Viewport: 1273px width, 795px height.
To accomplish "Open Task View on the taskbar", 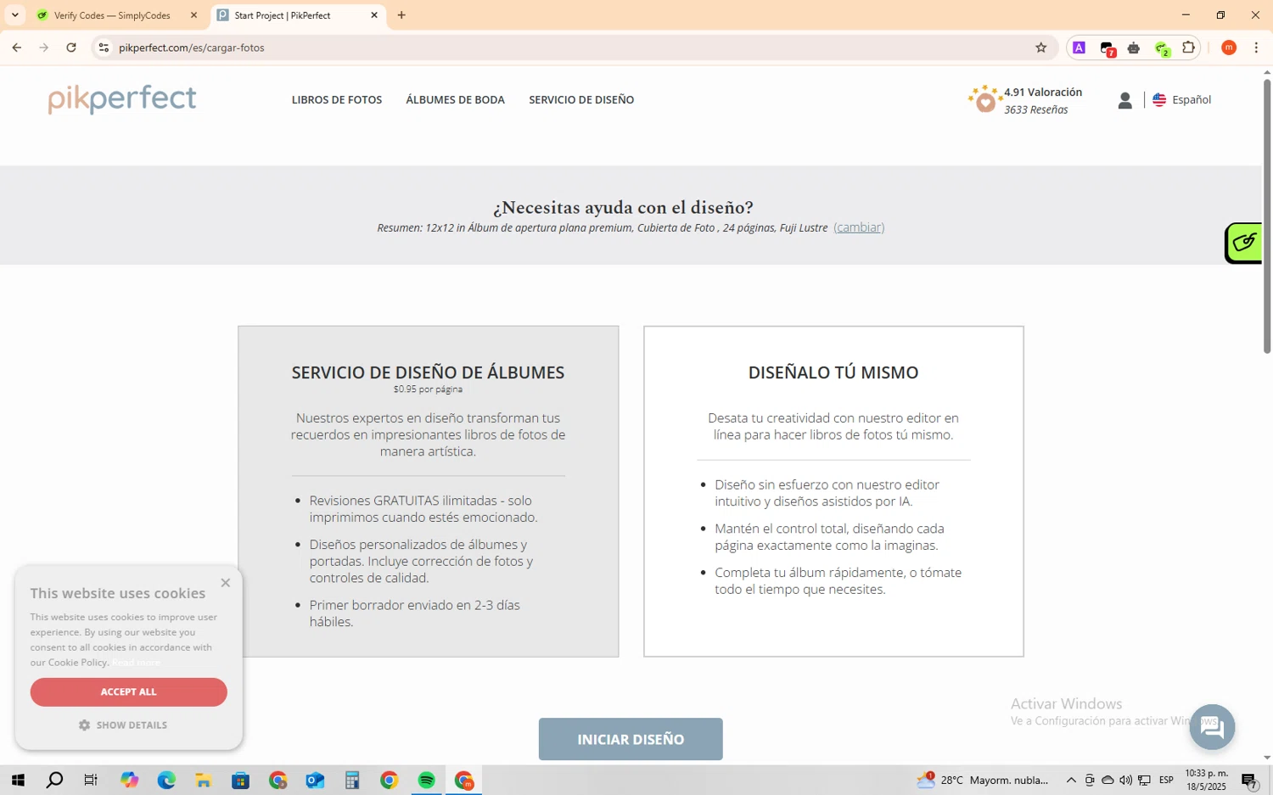I will [x=91, y=781].
